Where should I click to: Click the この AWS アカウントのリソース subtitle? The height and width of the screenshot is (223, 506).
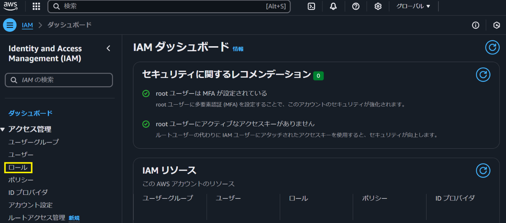pos(189,184)
